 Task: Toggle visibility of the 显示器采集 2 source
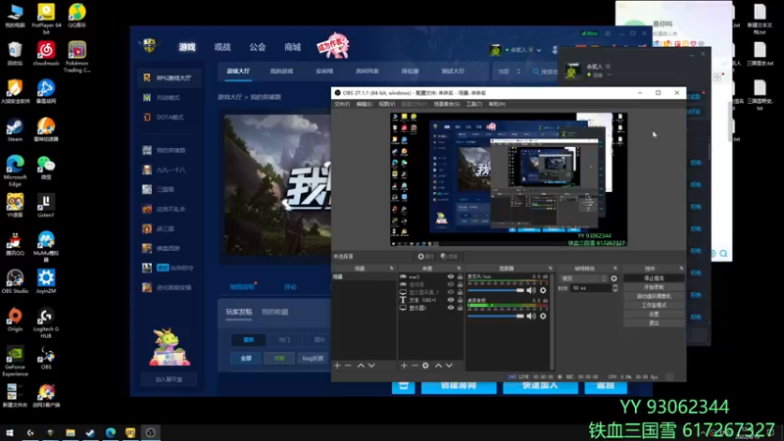point(451,292)
